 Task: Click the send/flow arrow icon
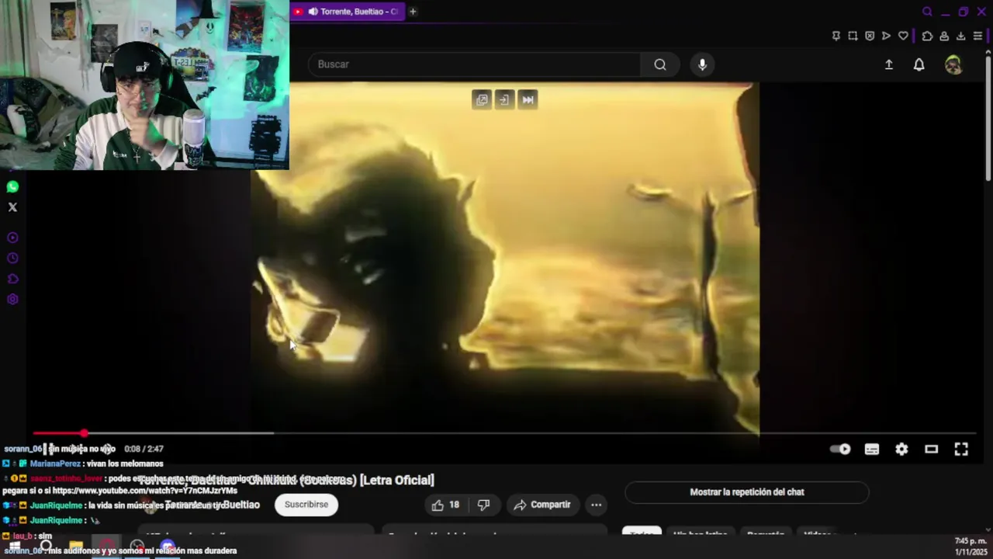(886, 36)
